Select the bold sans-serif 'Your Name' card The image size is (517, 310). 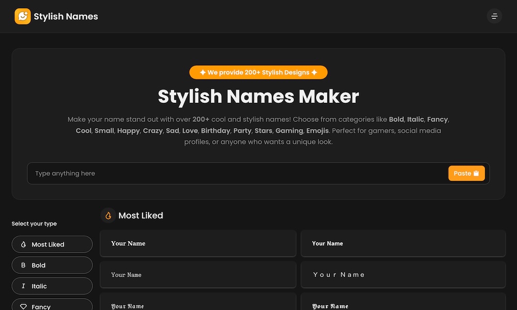tap(403, 243)
